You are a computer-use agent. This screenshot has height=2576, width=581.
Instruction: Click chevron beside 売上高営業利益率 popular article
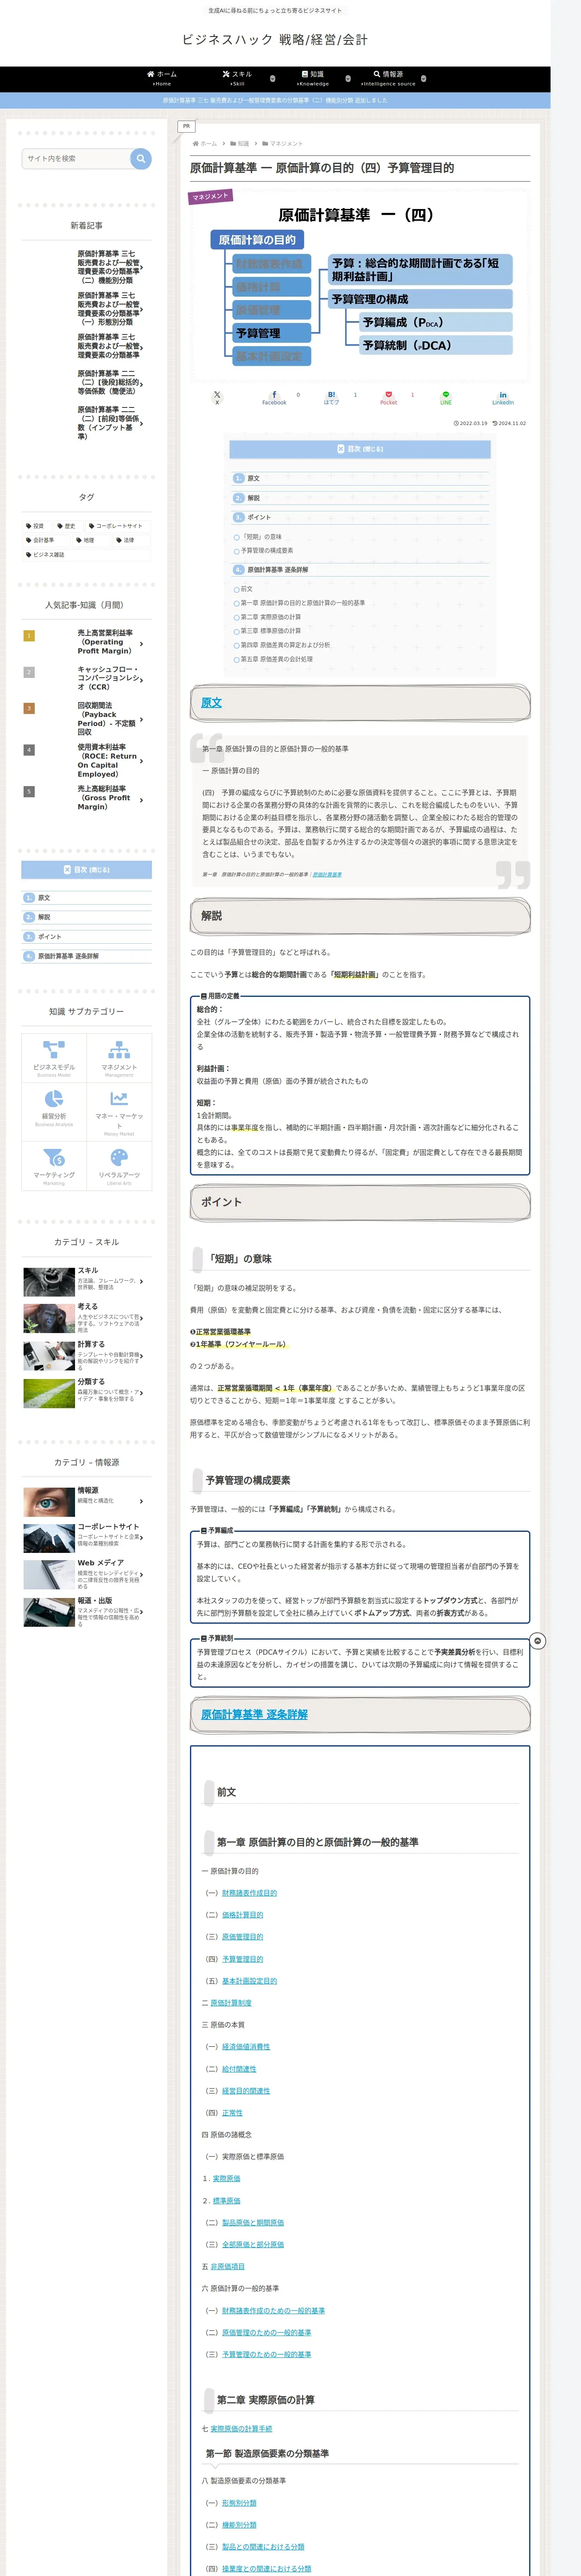click(142, 644)
